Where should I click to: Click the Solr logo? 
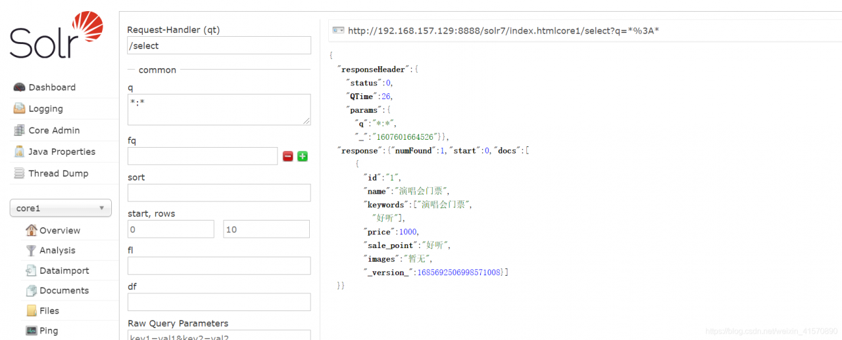57,36
